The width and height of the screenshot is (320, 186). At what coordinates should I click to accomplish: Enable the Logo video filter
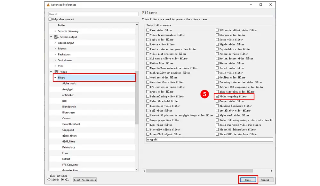coord(148,125)
